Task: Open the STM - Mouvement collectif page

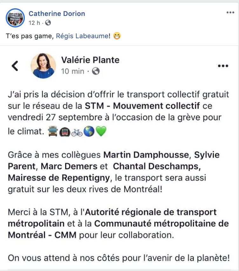Action: (x=142, y=106)
